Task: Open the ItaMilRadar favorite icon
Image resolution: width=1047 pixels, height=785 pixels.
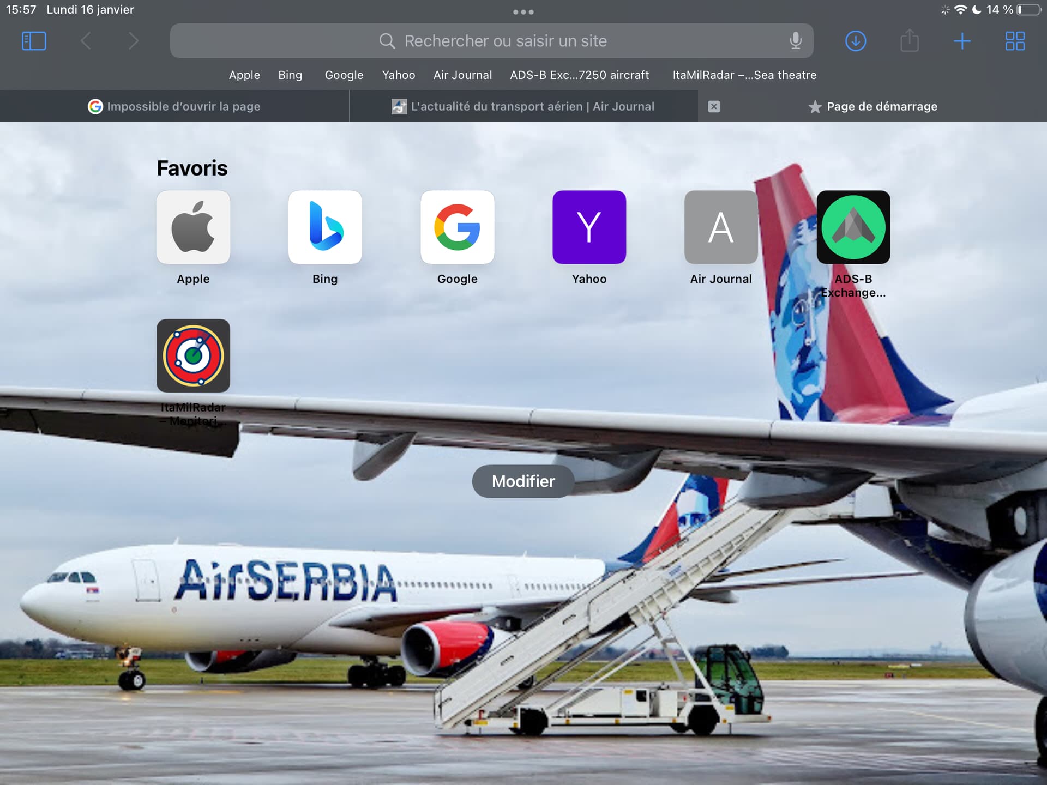Action: 193,355
